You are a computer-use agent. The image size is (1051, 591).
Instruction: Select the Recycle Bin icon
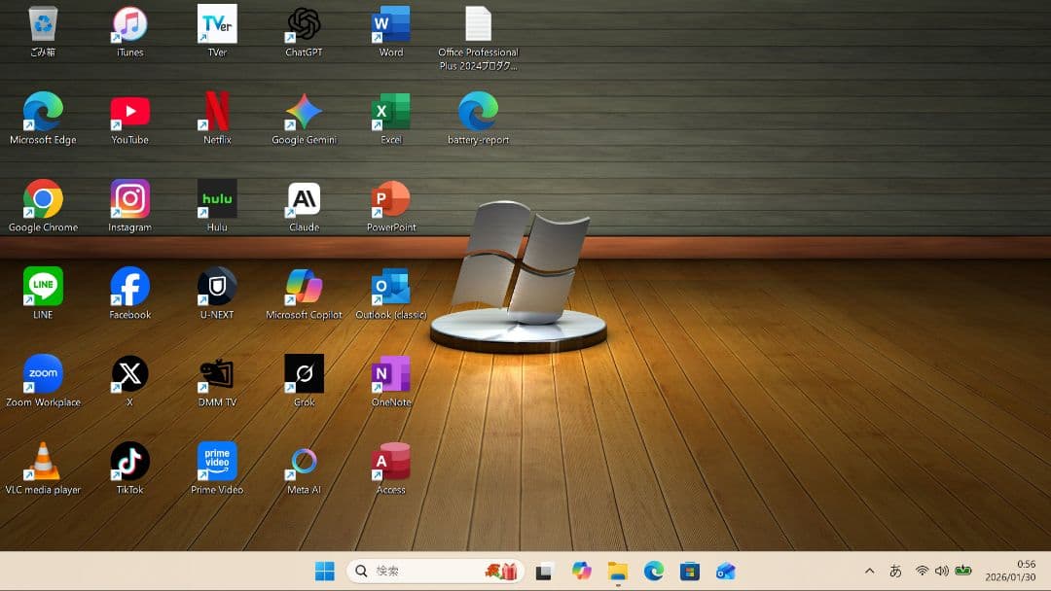[x=43, y=24]
